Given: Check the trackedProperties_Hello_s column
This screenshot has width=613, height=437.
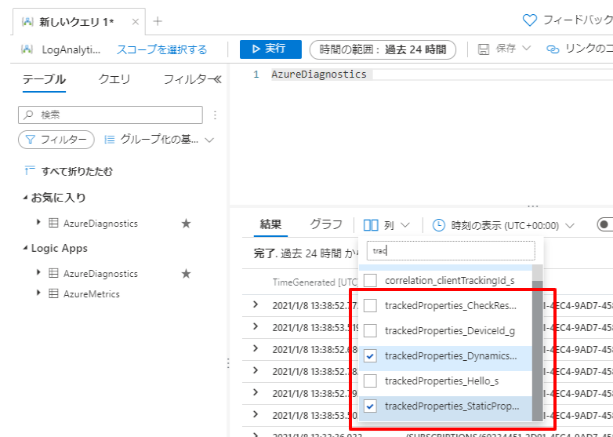Looking at the screenshot, I should coord(370,381).
